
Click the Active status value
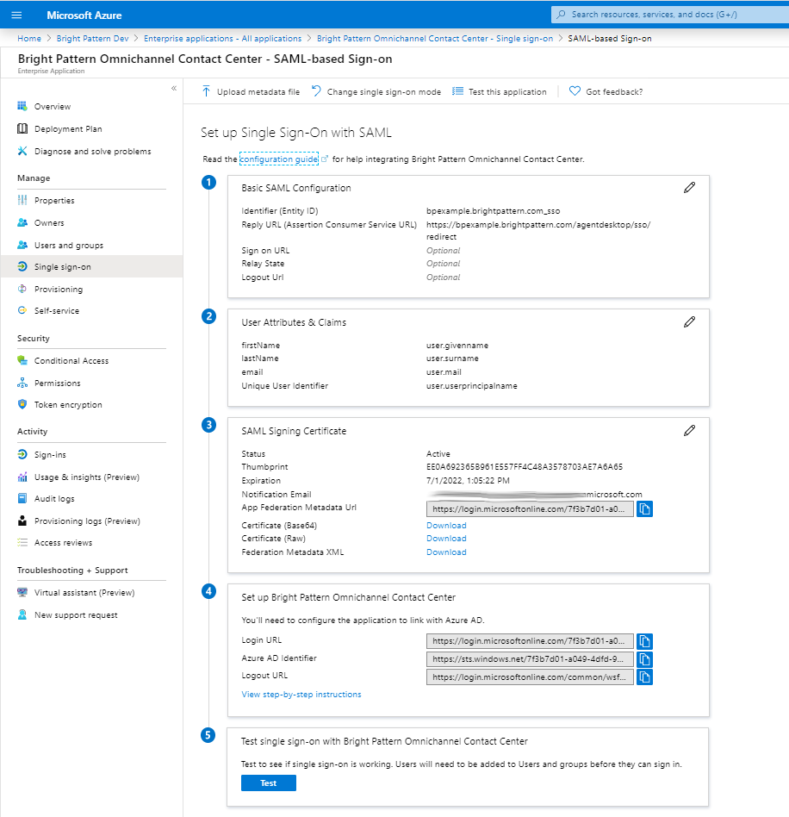click(438, 454)
